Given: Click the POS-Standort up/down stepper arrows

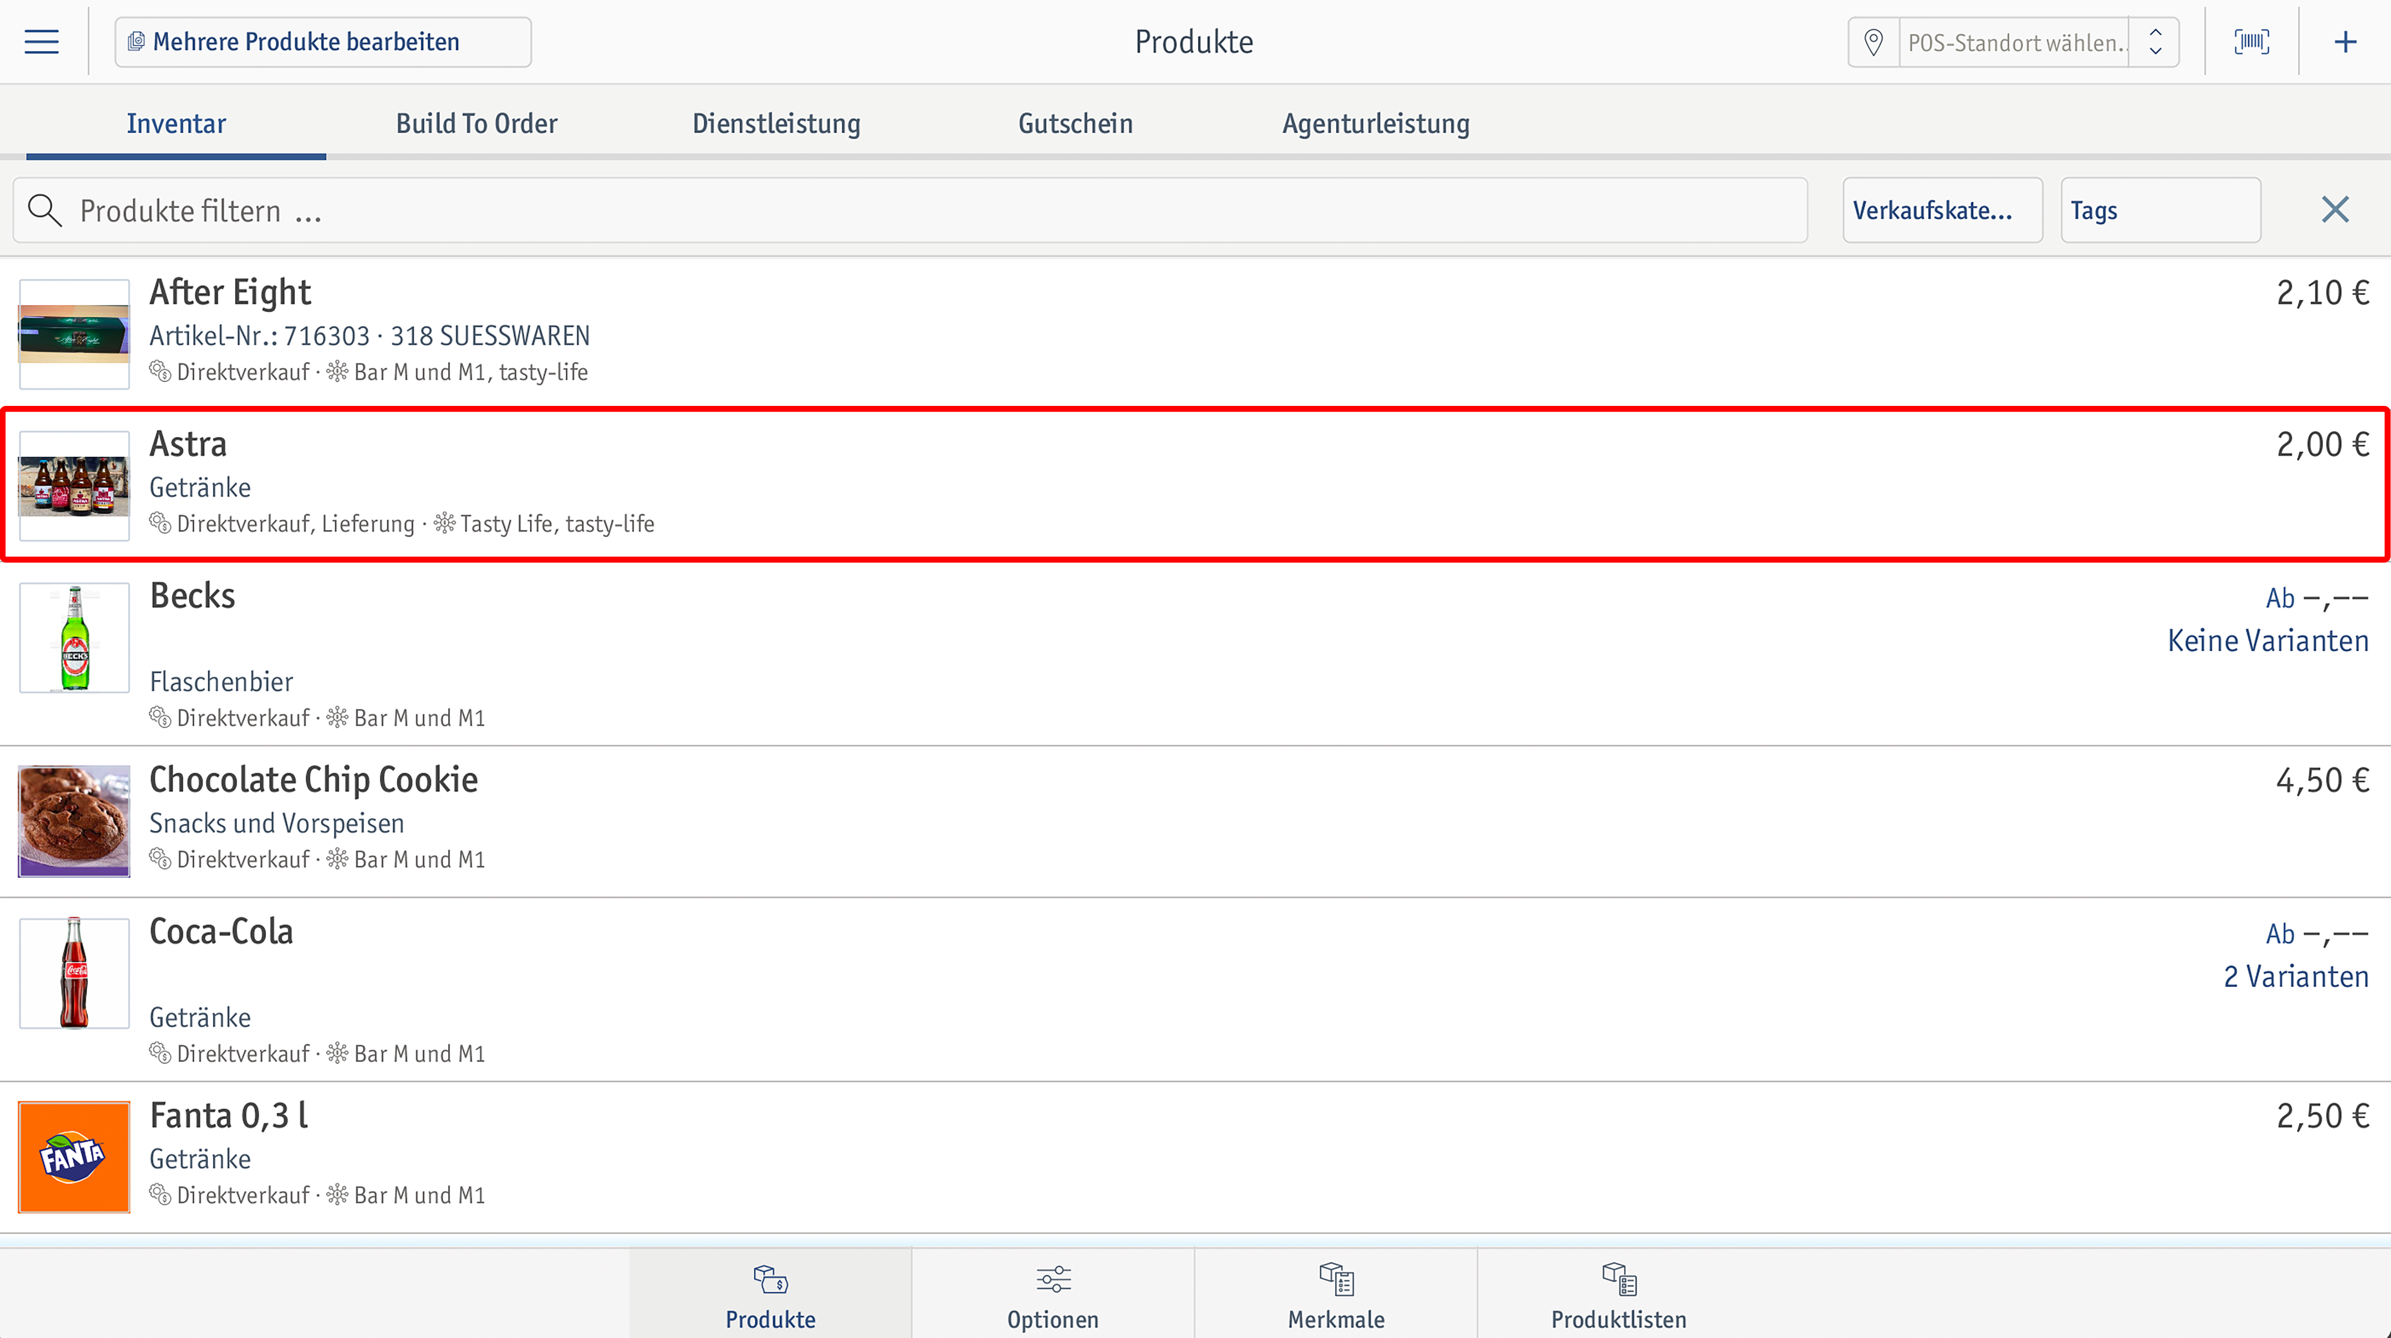Looking at the screenshot, I should pyautogui.click(x=2155, y=42).
